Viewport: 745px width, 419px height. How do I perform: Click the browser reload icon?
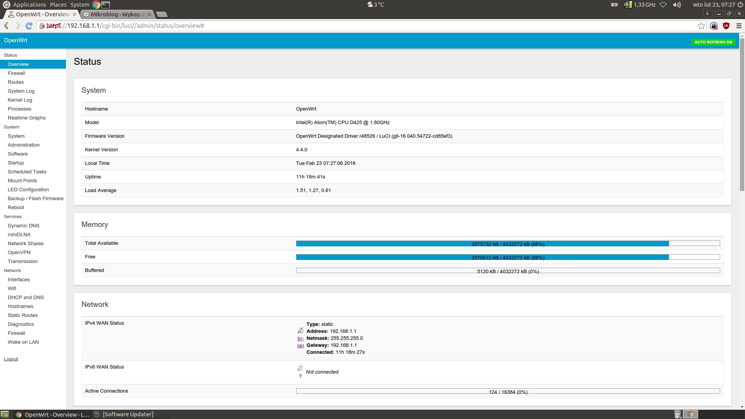(x=29, y=26)
